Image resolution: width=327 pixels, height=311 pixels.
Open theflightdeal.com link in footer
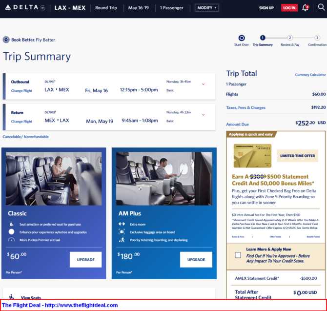[x=82, y=305]
